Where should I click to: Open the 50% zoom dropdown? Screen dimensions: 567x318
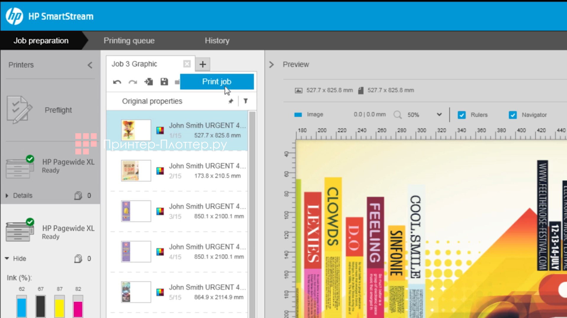point(439,115)
